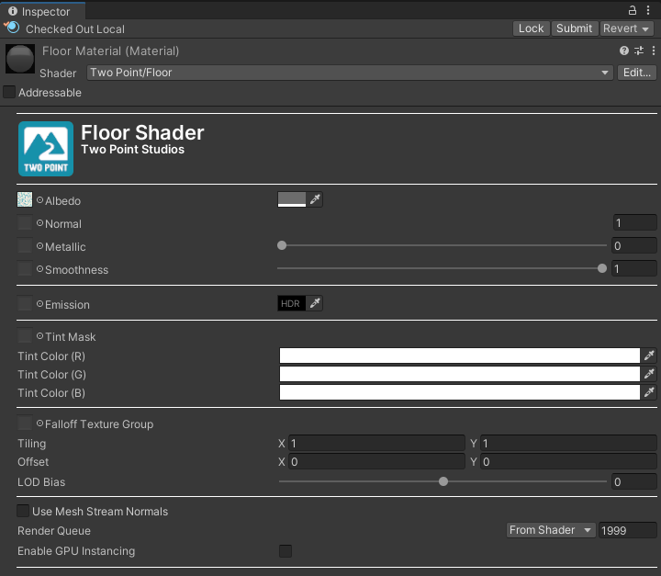Click the Tiling X input field

[x=376, y=443]
